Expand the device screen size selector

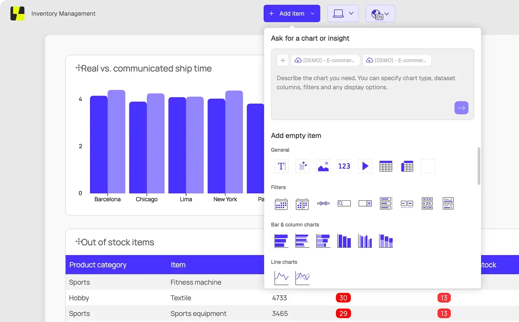point(343,13)
